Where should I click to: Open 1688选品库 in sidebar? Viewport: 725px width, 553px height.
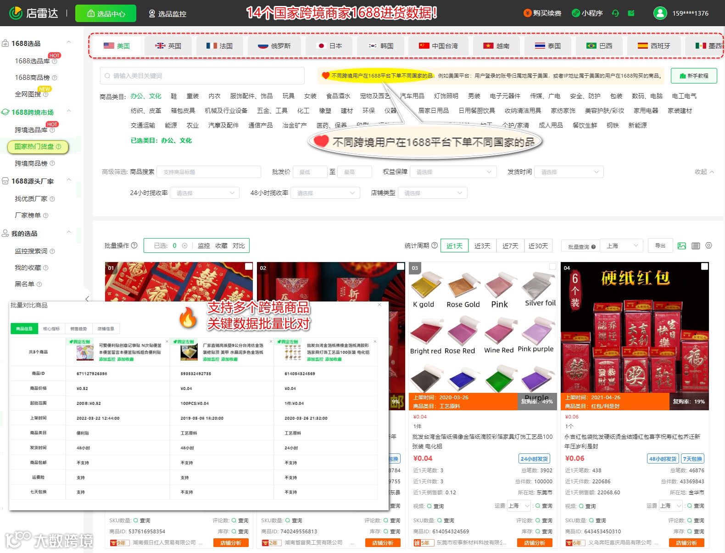(32, 61)
